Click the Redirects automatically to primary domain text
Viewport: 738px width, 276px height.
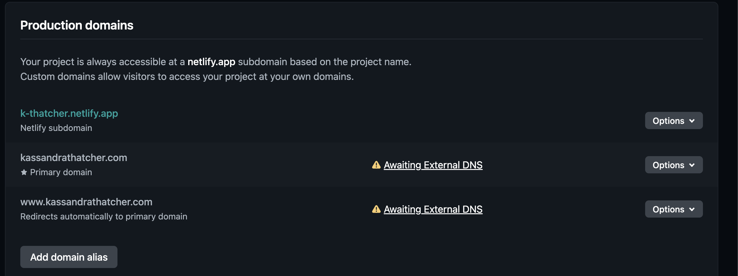pyautogui.click(x=104, y=216)
